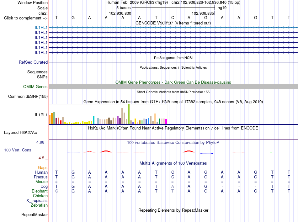Click the faded C in Elephant alignment row
Image resolution: width=298 pixels, height=222 pixels.
point(56,191)
